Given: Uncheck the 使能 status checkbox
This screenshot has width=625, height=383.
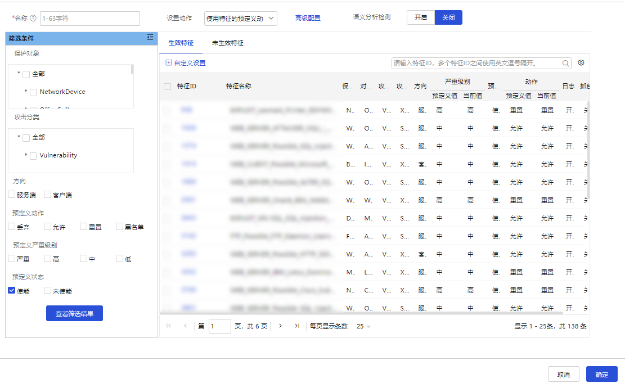Looking at the screenshot, I should [x=11, y=291].
